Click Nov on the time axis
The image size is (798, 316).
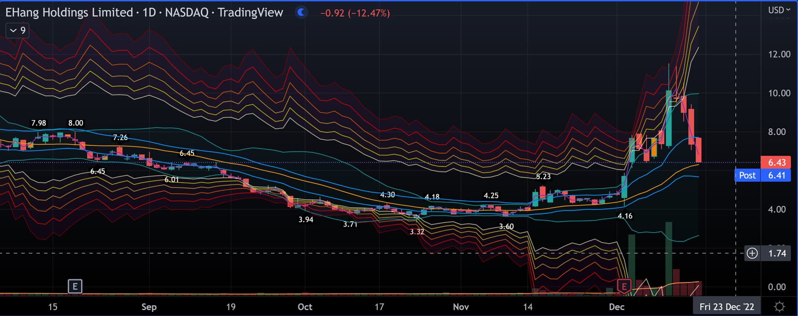461,307
